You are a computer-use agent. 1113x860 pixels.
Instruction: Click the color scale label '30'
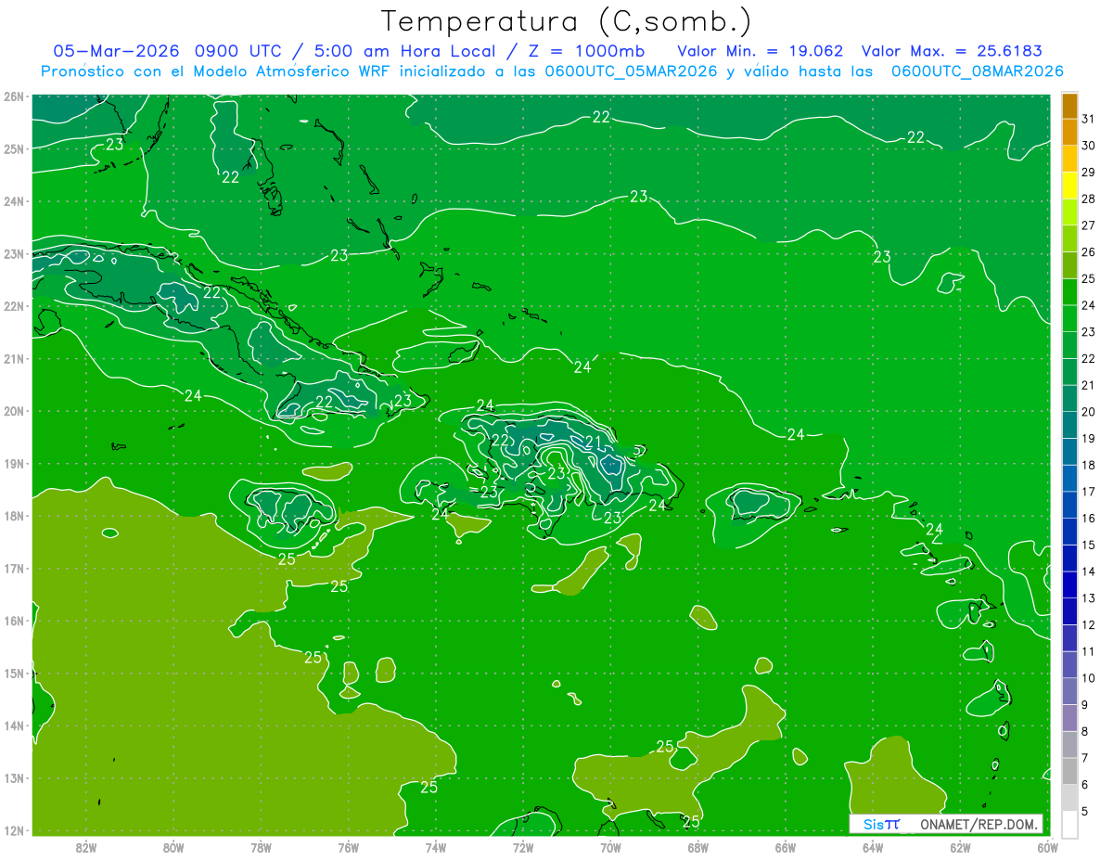pos(1089,146)
